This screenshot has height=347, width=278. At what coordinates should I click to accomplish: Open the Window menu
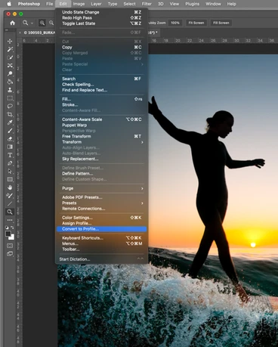click(x=213, y=4)
